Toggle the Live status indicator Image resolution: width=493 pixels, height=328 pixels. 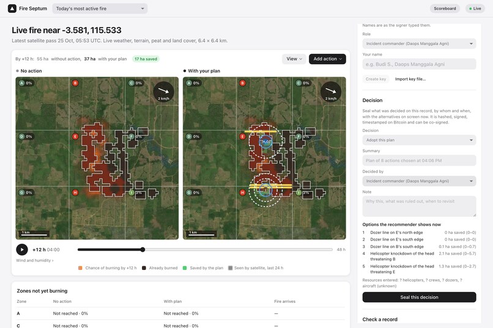(x=475, y=9)
